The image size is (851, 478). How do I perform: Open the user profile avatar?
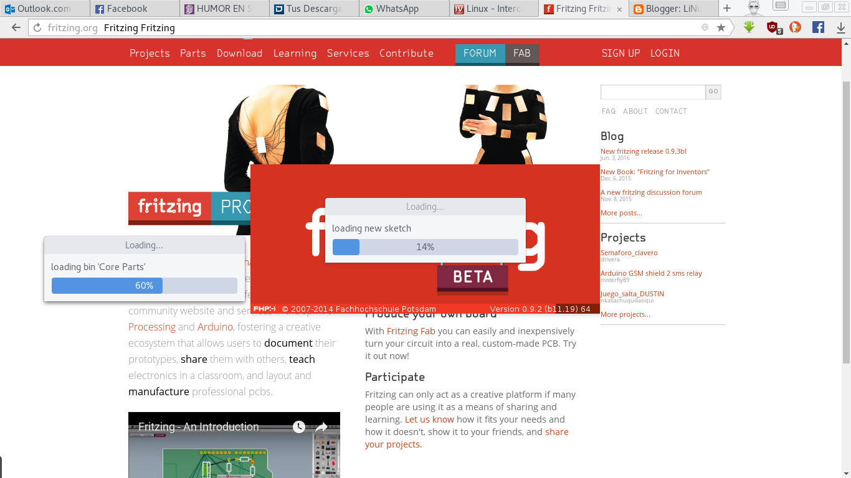[x=754, y=8]
